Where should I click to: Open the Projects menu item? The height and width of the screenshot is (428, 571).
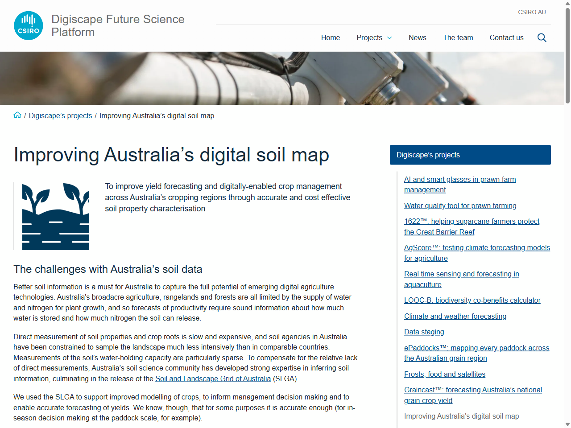[369, 38]
